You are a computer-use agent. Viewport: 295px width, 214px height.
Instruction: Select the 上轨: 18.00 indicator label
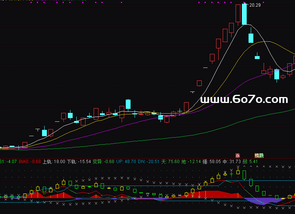coord(54,162)
